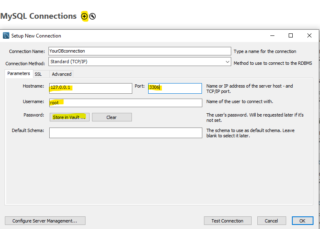Open the Advanced tab
The width and height of the screenshot is (320, 229).
61,74
